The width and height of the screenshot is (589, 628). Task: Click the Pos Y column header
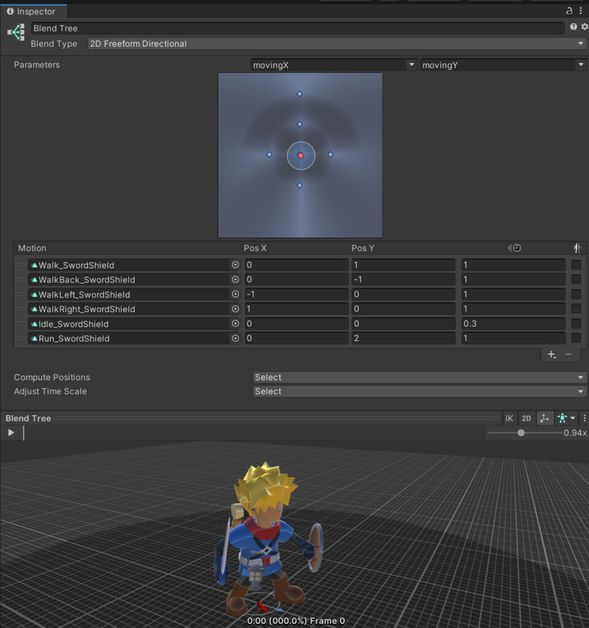click(362, 248)
